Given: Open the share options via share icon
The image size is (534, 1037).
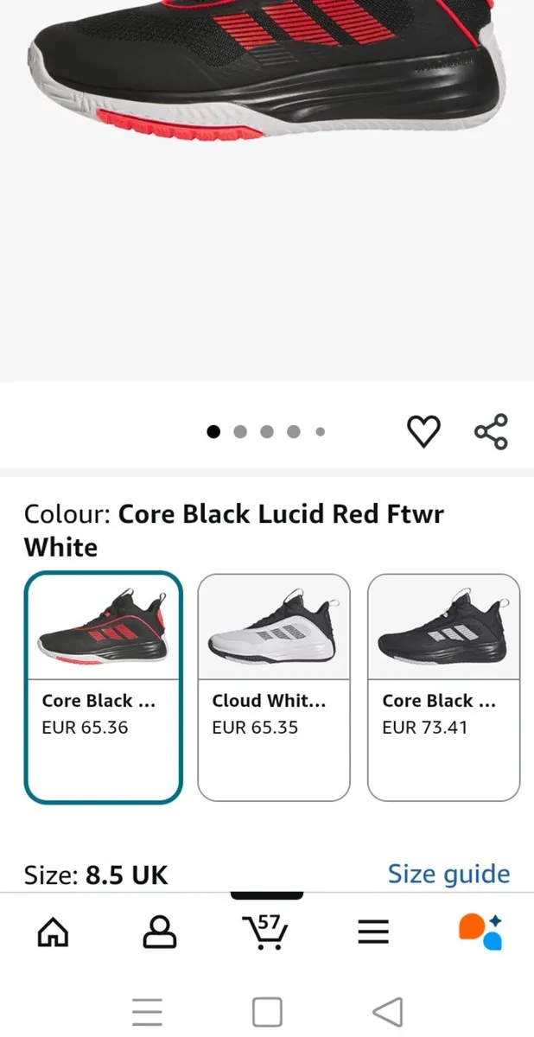Looking at the screenshot, I should (490, 430).
